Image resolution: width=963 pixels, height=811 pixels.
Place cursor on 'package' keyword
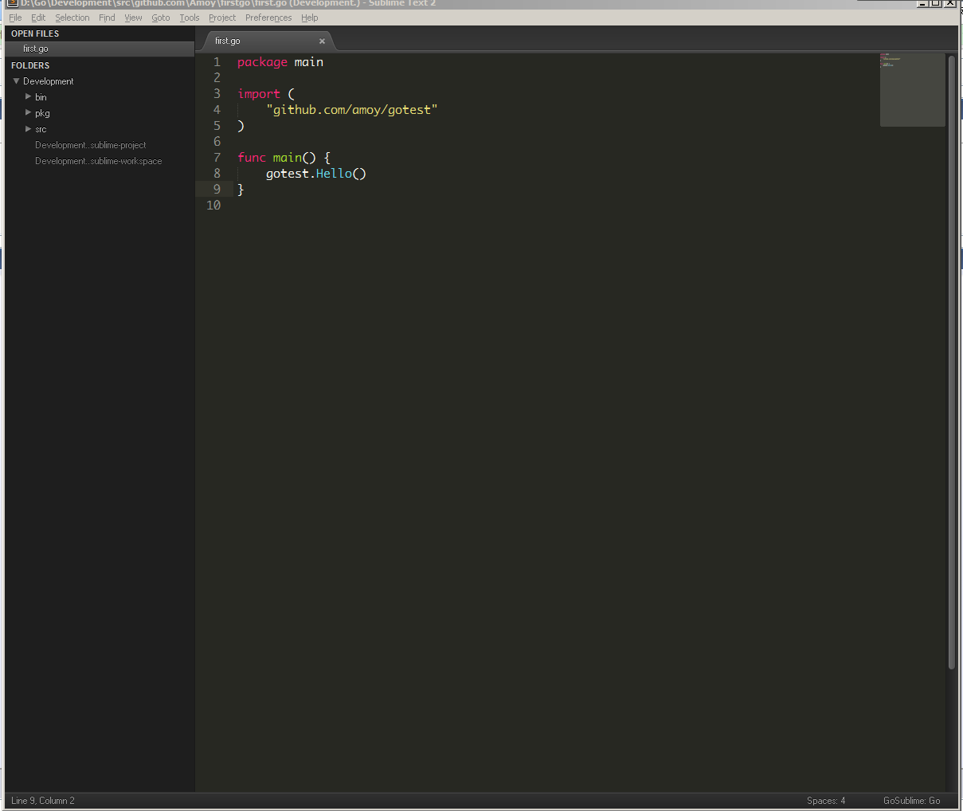(x=262, y=62)
